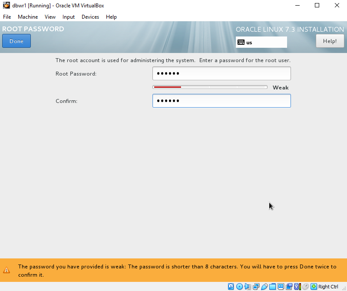347x291 pixels.
Task: Click the mouse integration status icon
Action: [305, 287]
